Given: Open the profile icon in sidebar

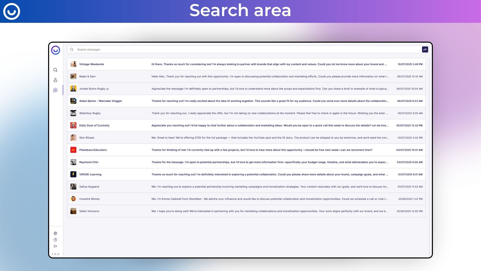Looking at the screenshot, I should 55,80.
